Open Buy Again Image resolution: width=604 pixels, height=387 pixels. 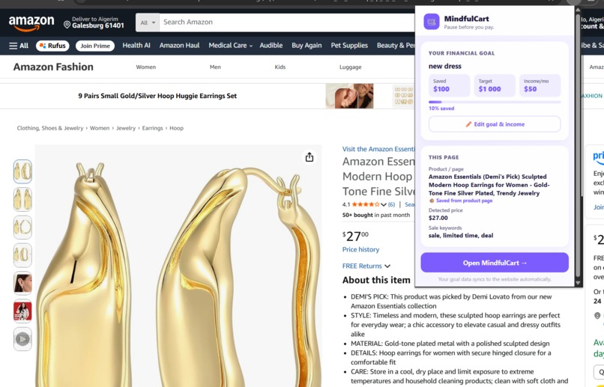(306, 46)
